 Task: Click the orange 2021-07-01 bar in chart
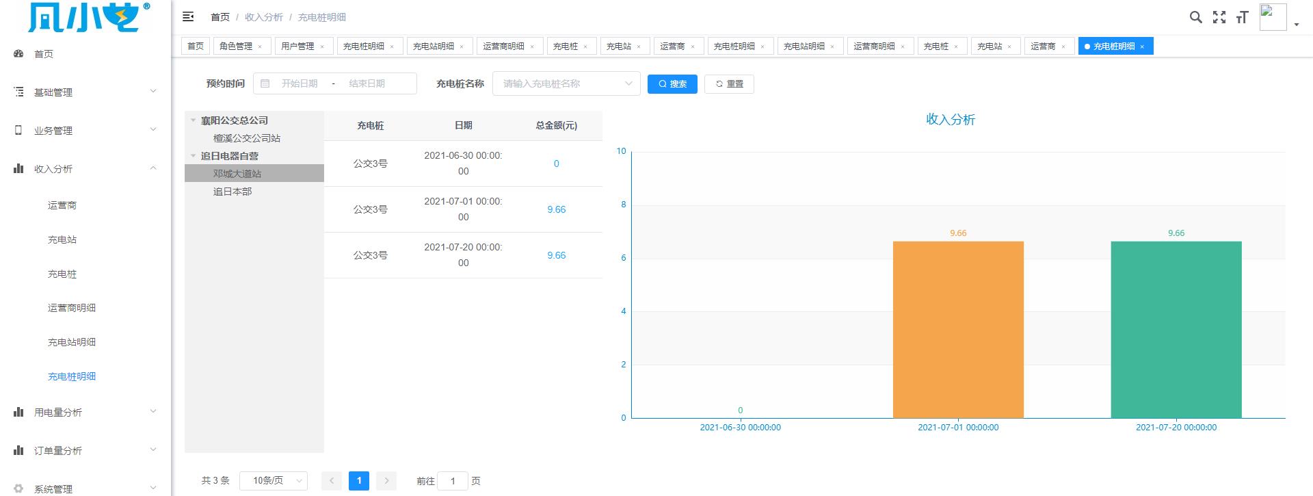[x=957, y=330]
